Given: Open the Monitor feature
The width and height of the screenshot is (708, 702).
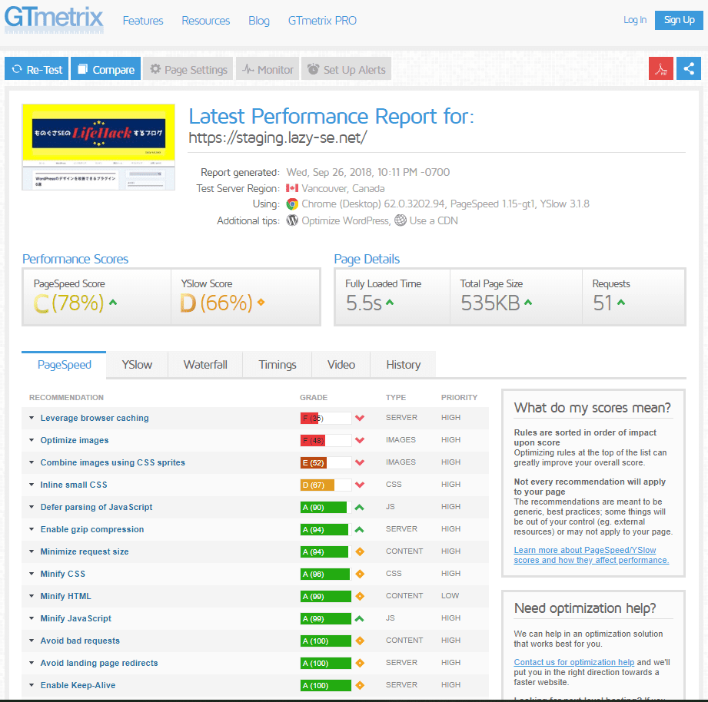Looking at the screenshot, I should pyautogui.click(x=267, y=68).
